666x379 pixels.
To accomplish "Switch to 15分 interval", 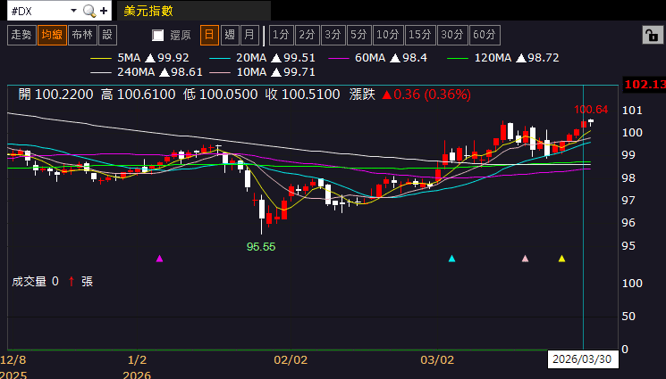I will pyautogui.click(x=420, y=35).
